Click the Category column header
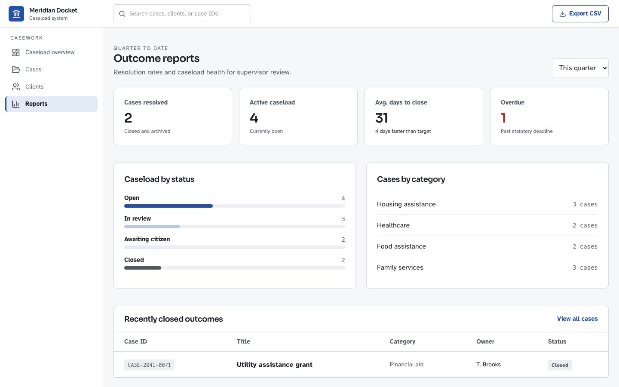Screen dimensions: 619x387 (402, 341)
